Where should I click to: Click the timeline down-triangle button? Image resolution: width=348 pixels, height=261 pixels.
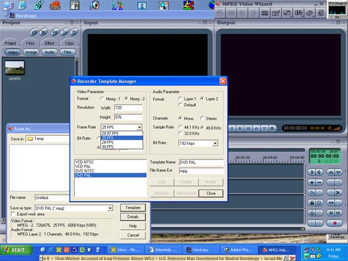click(x=338, y=172)
